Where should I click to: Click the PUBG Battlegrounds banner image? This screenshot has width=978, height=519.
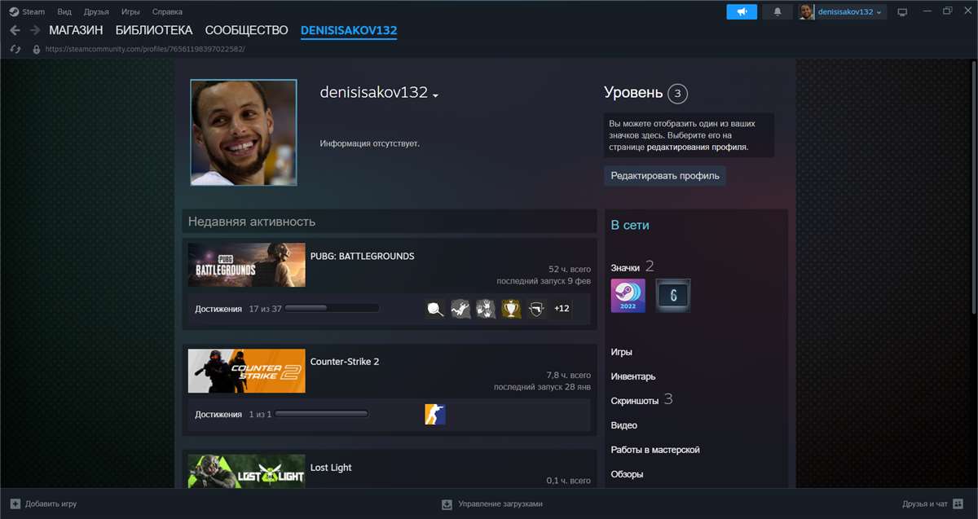[247, 265]
